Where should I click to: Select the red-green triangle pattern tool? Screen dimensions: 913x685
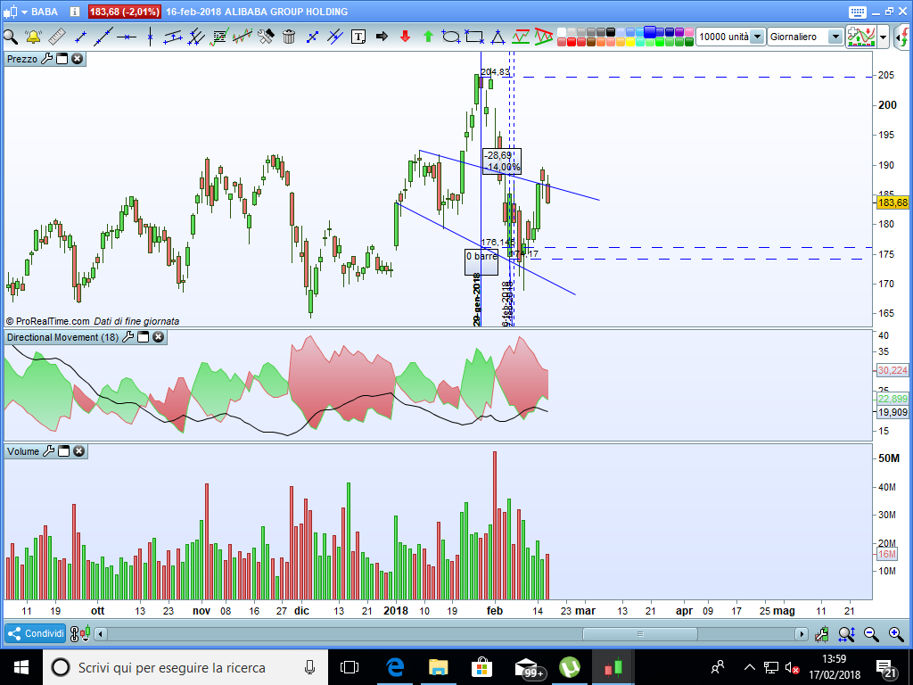point(543,37)
